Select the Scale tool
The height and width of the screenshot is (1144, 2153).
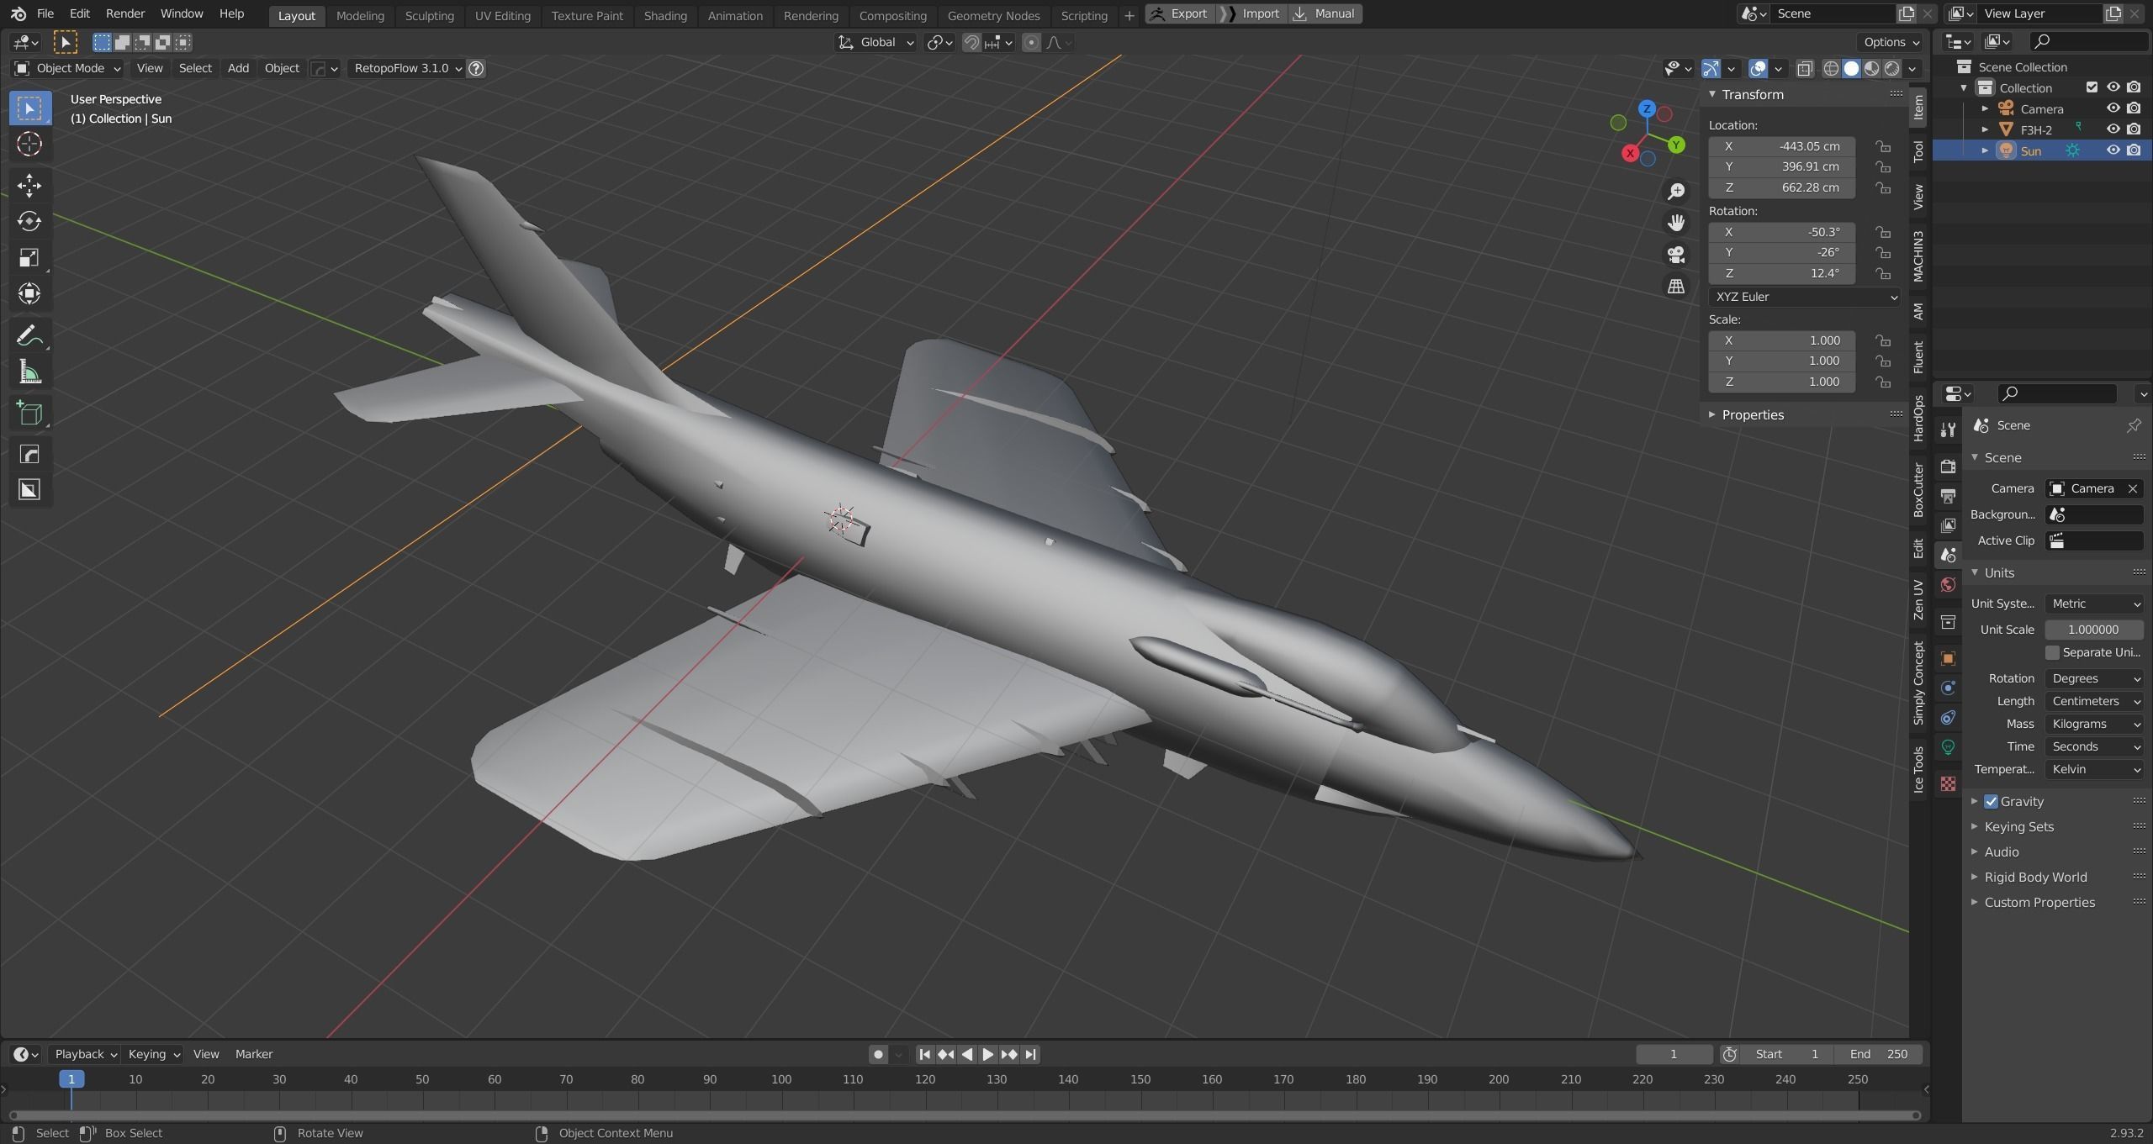pos(29,258)
